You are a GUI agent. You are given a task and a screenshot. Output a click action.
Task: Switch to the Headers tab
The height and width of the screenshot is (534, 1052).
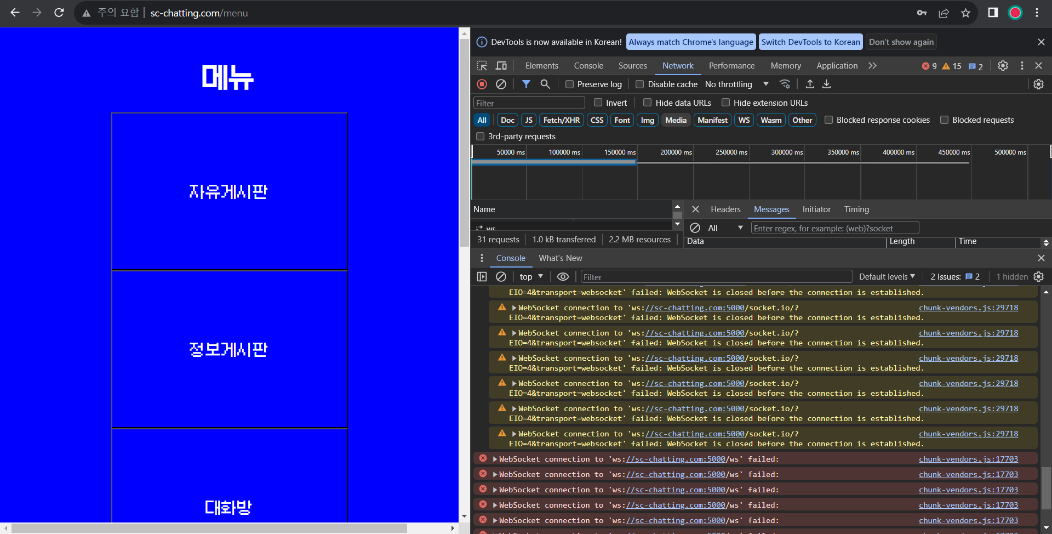[x=725, y=209]
